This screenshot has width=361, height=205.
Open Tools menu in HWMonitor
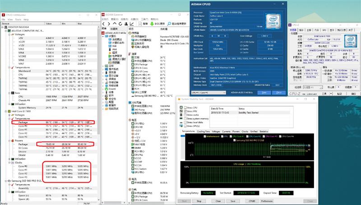[x=18, y=19]
